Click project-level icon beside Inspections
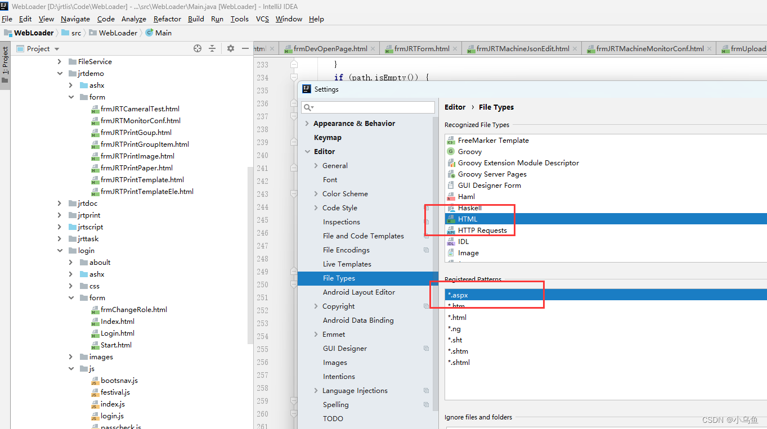 click(426, 222)
